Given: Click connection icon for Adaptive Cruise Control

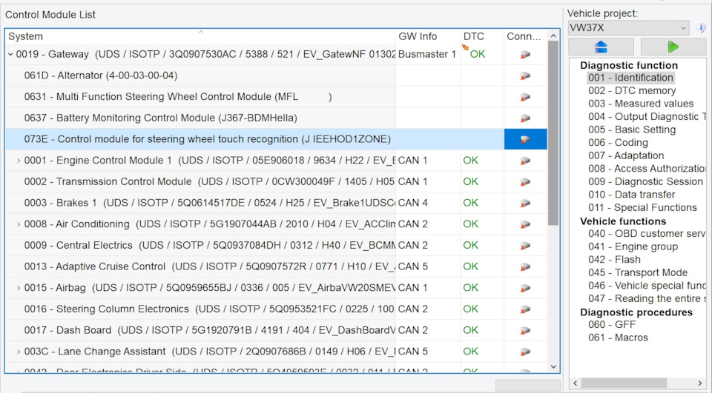Looking at the screenshot, I should [x=525, y=266].
